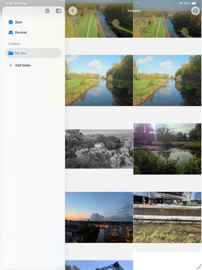
Task: Open Devices in the sidebar
Action: (x=34, y=33)
